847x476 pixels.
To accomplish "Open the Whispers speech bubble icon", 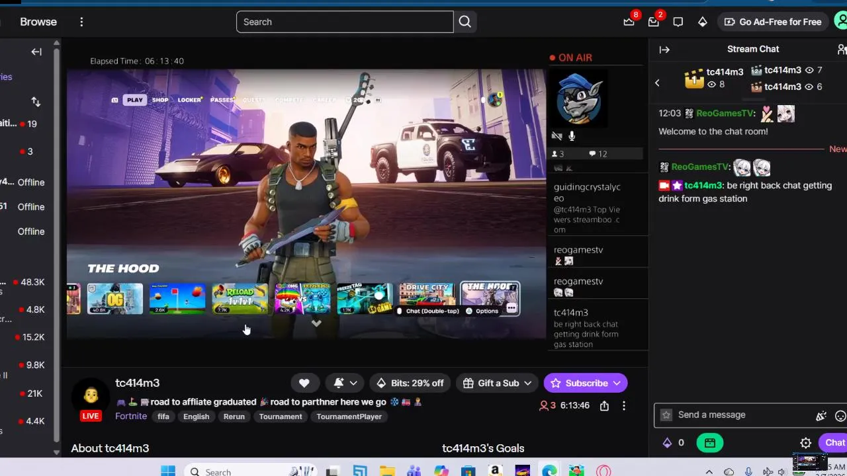I will pyautogui.click(x=678, y=22).
